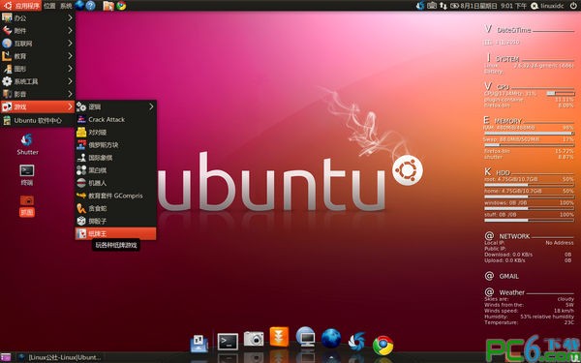Click the blue launcher icon beside 系统
This screenshot has width=581, height=363.
click(79, 5)
